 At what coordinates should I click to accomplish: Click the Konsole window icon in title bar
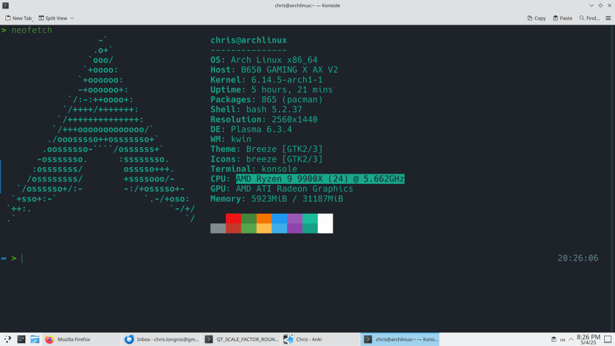tap(6, 5)
